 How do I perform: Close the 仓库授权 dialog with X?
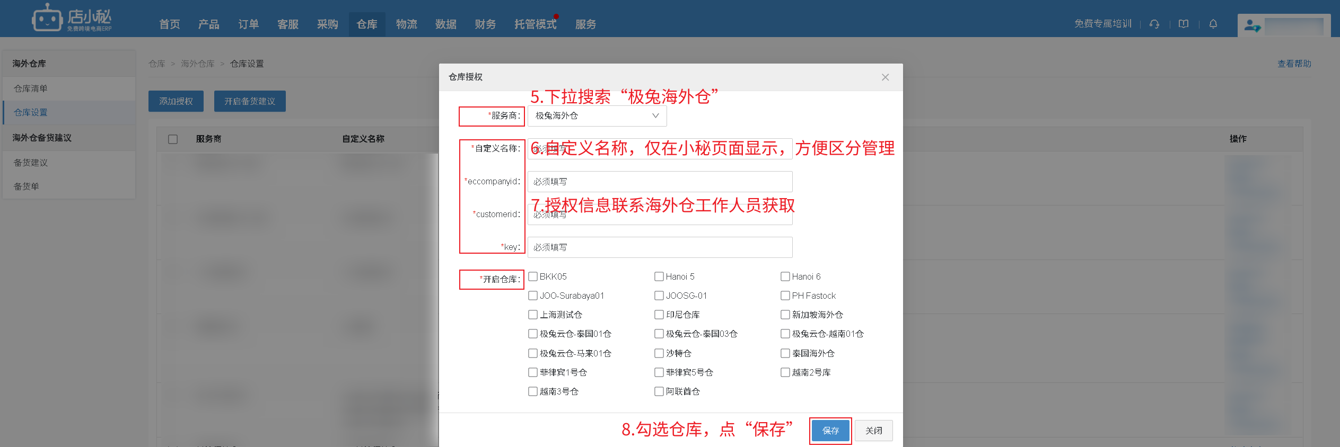(885, 77)
